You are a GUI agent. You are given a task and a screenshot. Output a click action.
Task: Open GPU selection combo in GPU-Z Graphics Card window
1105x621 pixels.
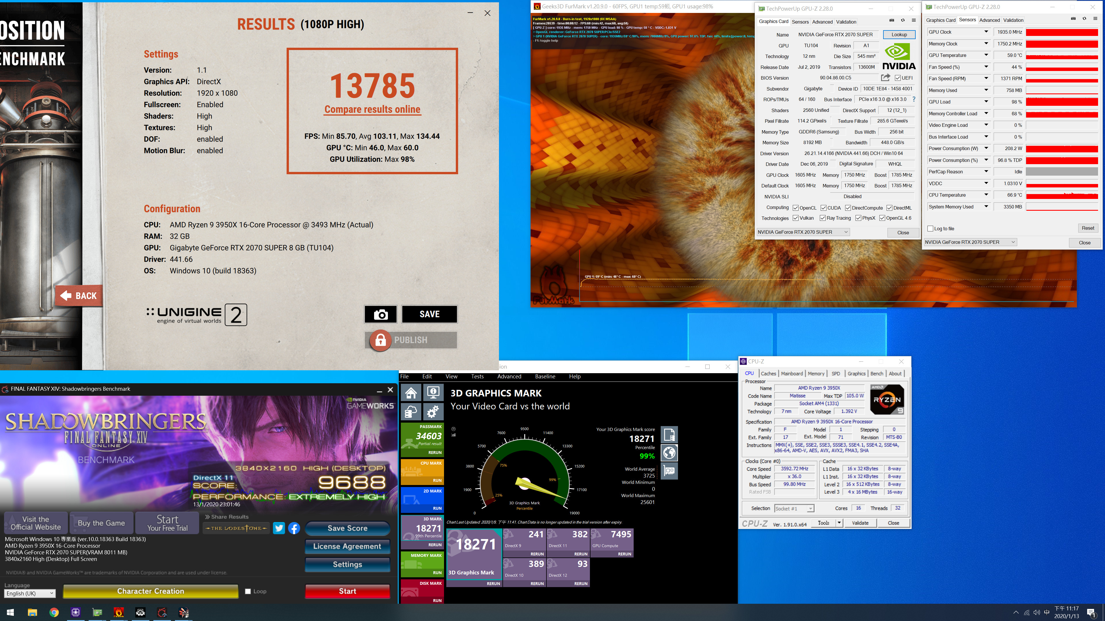803,232
